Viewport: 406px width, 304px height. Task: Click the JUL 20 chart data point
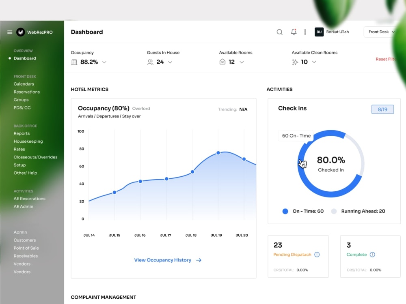(x=244, y=159)
